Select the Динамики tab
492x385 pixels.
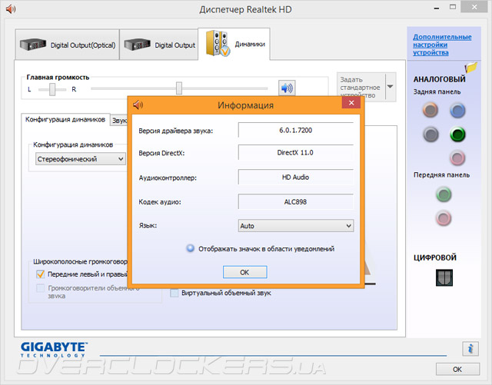234,44
